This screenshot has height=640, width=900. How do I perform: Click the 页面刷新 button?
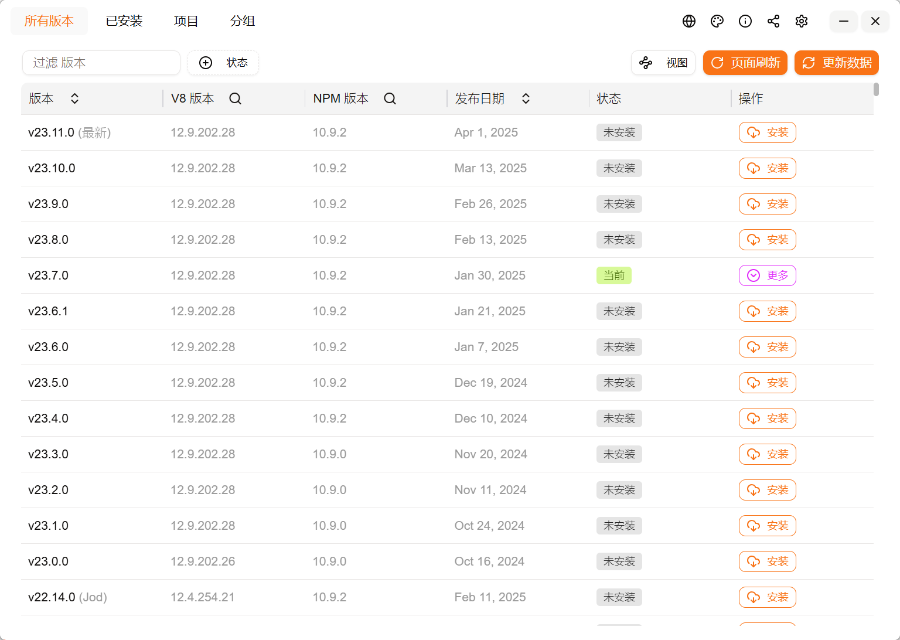click(745, 63)
